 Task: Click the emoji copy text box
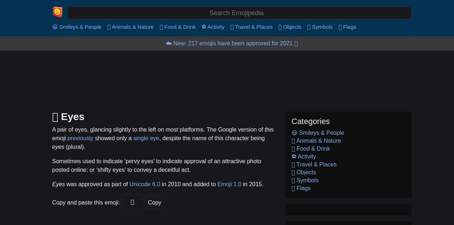(x=132, y=202)
